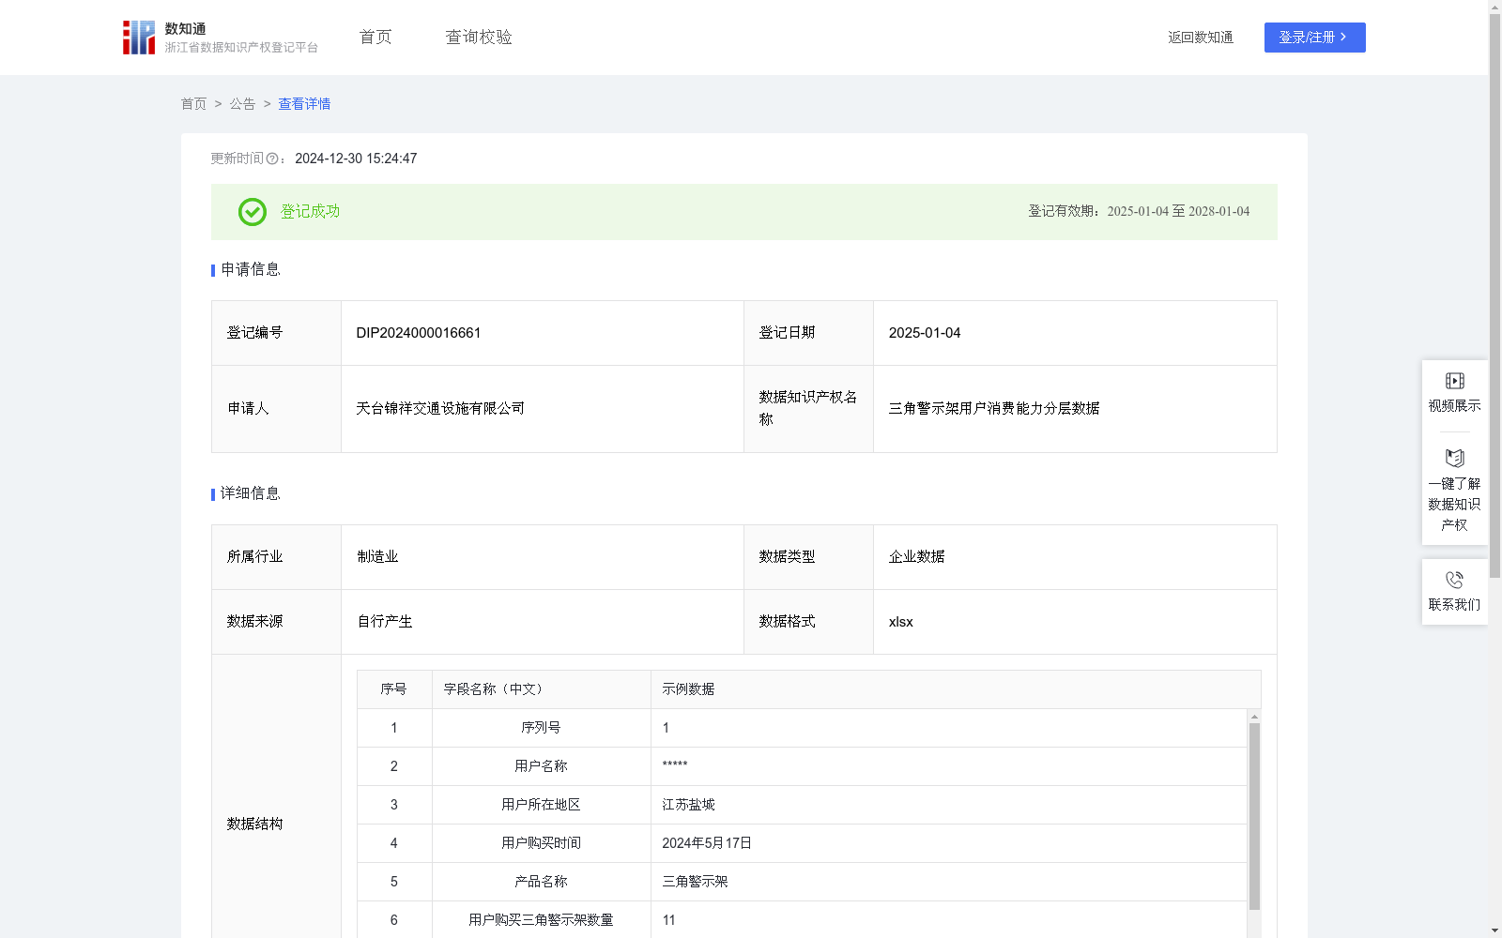Click the 详细信息 section heading

point(250,494)
